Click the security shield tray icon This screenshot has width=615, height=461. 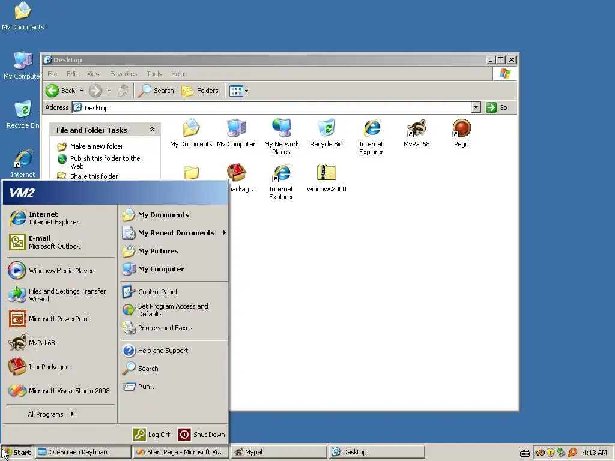click(551, 453)
